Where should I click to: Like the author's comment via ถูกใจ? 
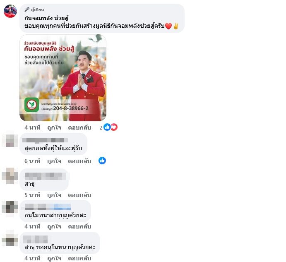point(54,127)
